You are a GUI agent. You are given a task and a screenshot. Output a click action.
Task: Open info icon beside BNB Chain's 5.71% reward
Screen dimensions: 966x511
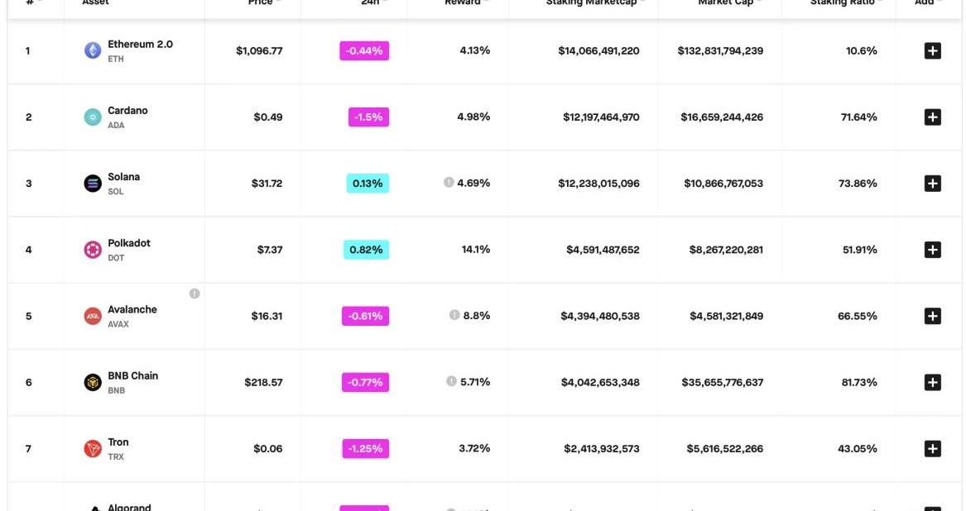[451, 381]
